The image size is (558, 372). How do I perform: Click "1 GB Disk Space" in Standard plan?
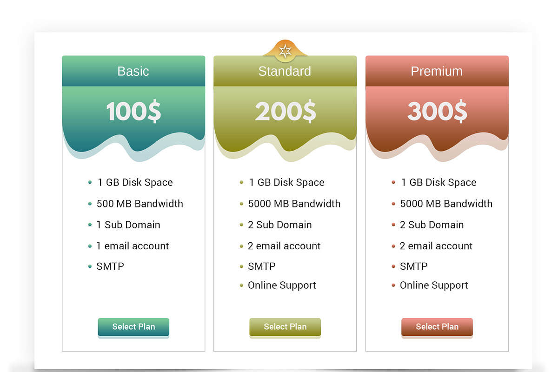pyautogui.click(x=286, y=182)
